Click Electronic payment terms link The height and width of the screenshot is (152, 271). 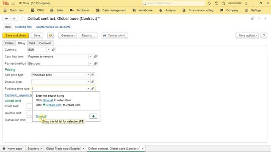[19, 95]
